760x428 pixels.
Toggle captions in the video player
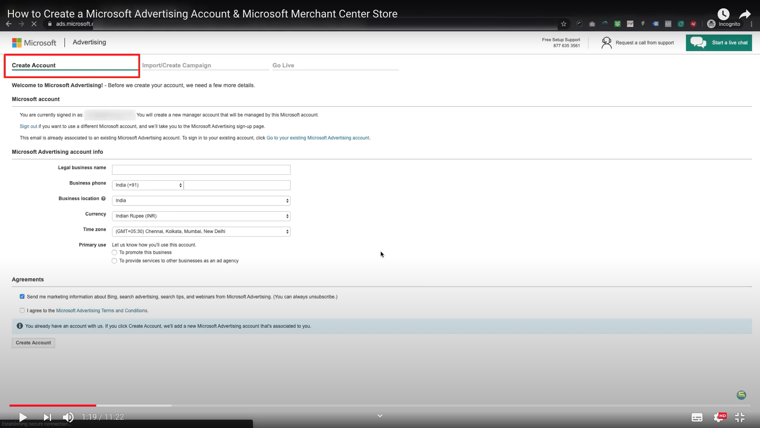pyautogui.click(x=697, y=417)
